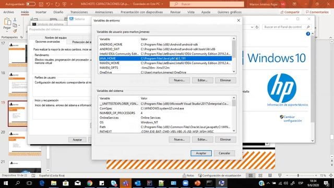Click the user variables list scrollbar down arrow
Viewport: 334px width, 188px height.
pyautogui.click(x=234, y=72)
